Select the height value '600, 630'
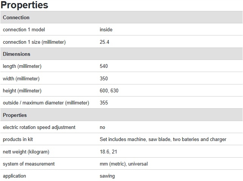 click(x=109, y=90)
